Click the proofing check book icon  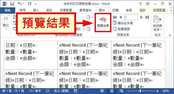[48, 91]
